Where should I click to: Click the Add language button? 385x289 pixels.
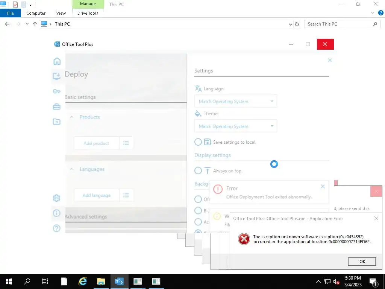(x=96, y=195)
